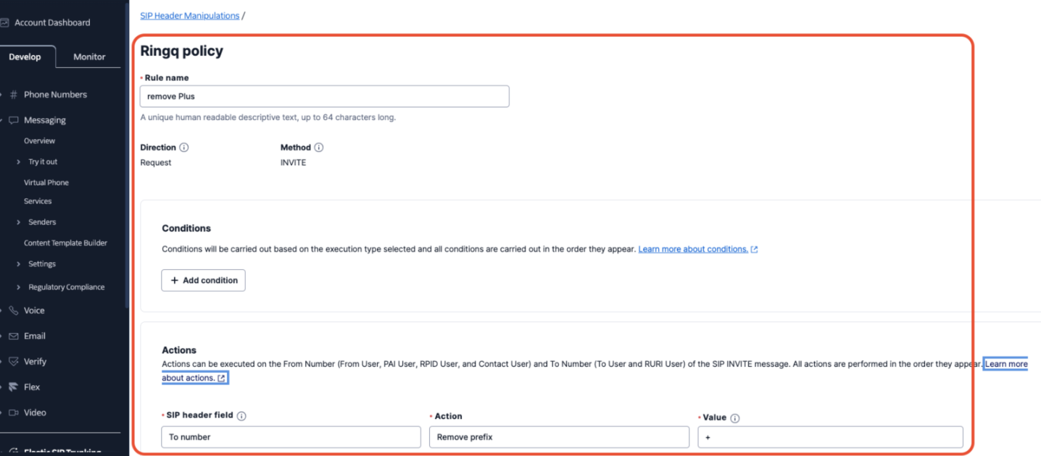Switch to the Monitor tab
The width and height of the screenshot is (1041, 456).
tap(89, 56)
